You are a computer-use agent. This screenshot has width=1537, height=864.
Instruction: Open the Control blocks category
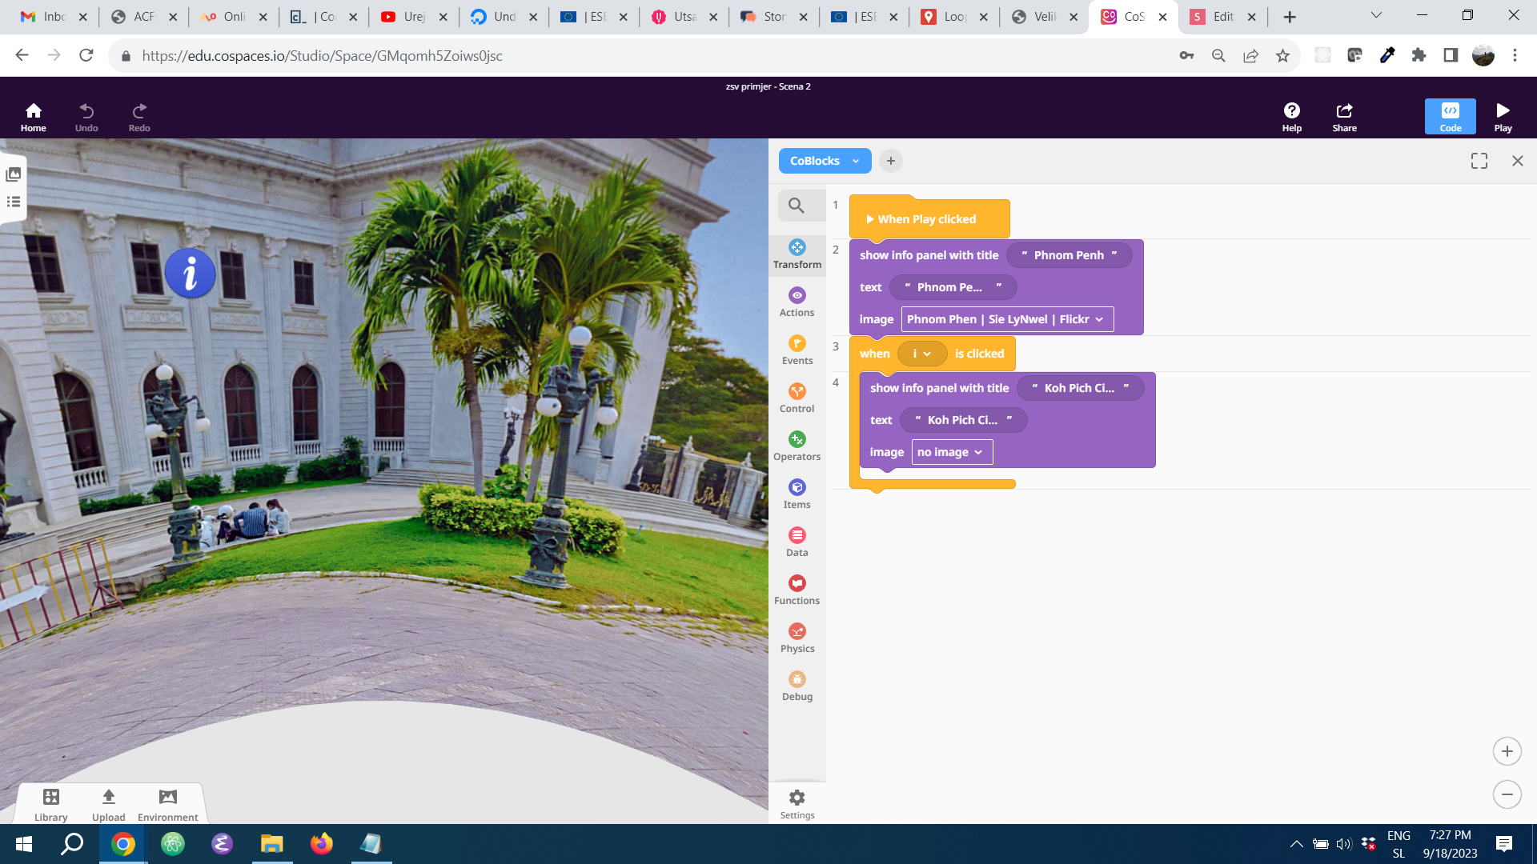point(797,398)
